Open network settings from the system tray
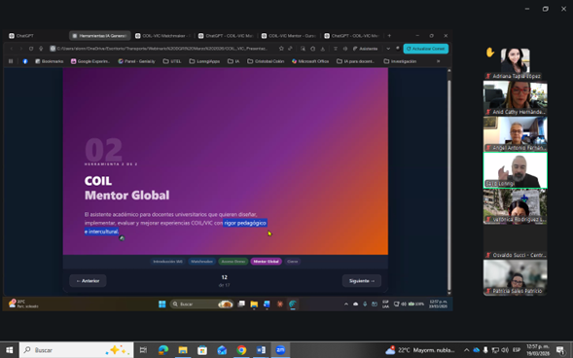The height and width of the screenshot is (358, 573). pos(495,350)
